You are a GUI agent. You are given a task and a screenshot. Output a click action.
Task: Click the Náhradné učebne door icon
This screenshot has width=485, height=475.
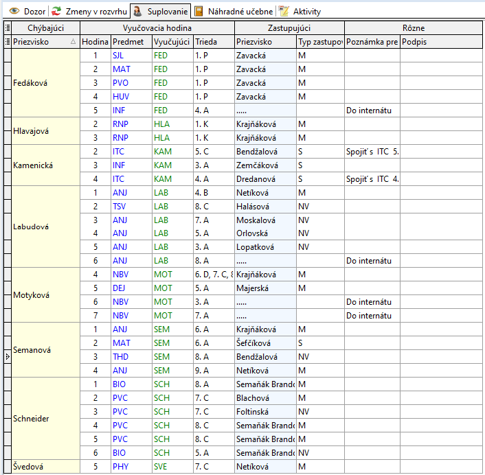199,12
